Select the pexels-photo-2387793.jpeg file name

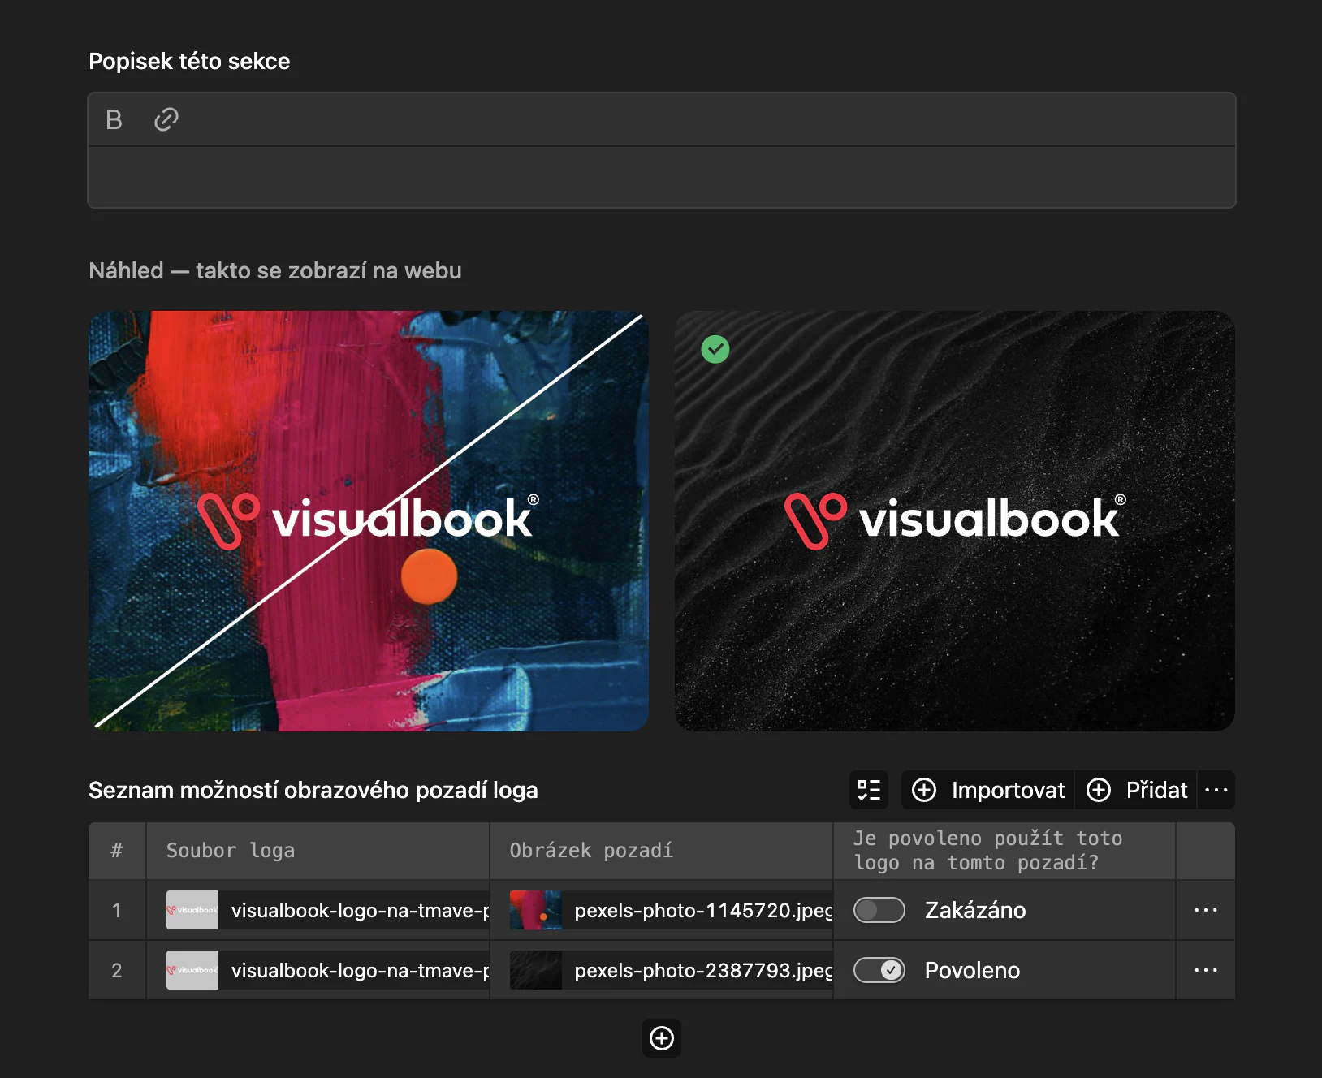pos(703,970)
